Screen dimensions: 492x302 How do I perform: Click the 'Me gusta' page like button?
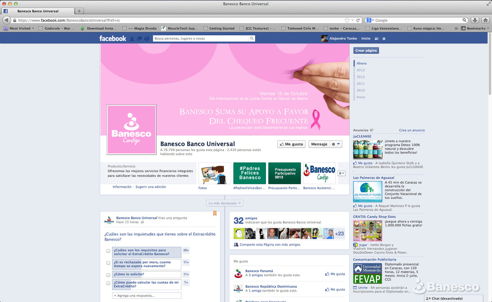click(x=292, y=144)
